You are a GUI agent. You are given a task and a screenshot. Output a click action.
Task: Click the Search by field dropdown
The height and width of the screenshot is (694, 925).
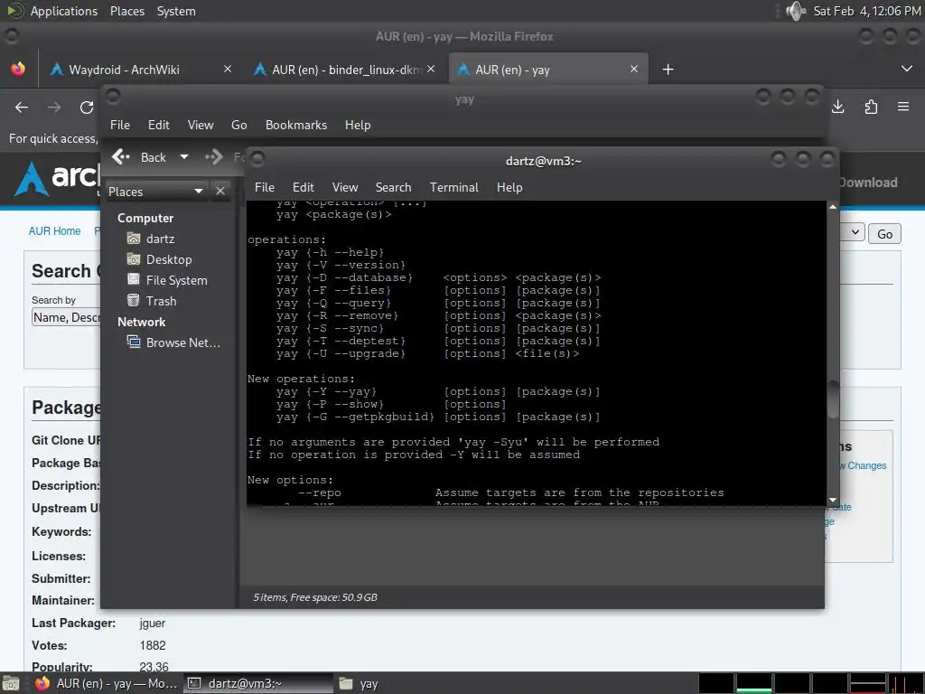pyautogui.click(x=66, y=317)
